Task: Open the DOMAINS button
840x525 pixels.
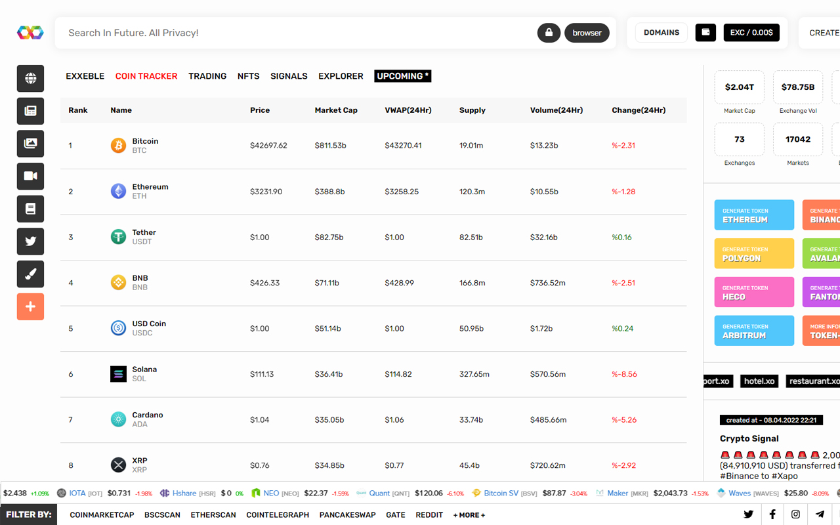Action: (661, 32)
